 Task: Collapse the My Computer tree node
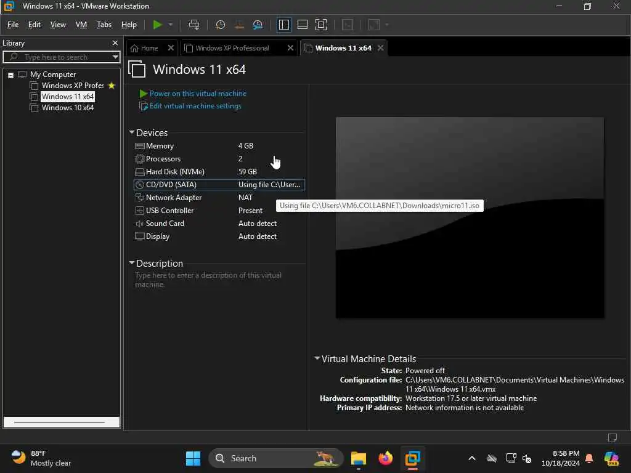(11, 75)
